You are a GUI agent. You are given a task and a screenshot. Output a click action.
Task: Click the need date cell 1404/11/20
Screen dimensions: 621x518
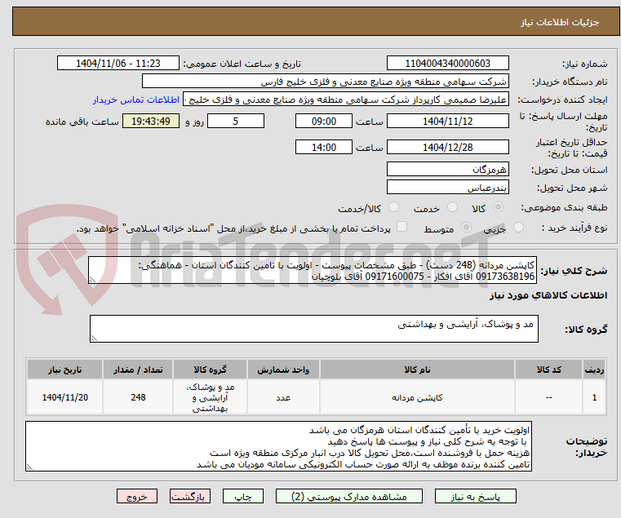pyautogui.click(x=65, y=397)
